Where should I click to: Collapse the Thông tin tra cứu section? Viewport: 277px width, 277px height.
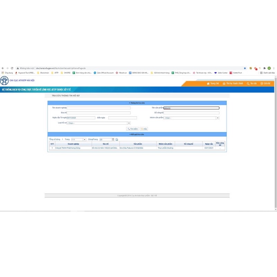coord(137,103)
